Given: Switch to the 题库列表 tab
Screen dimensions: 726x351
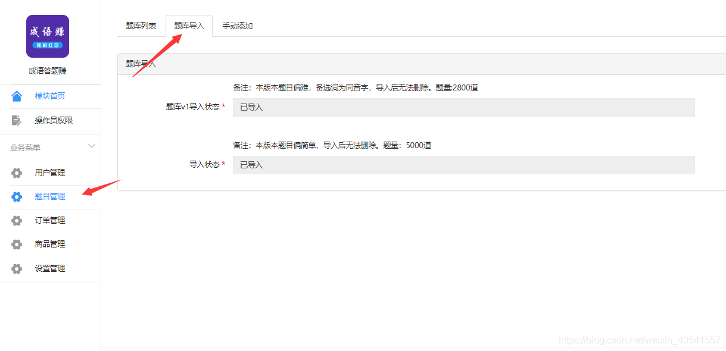Looking at the screenshot, I should coord(141,26).
